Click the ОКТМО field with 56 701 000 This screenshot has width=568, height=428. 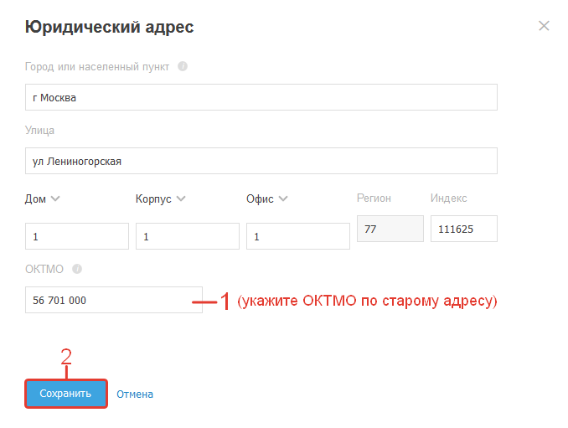[x=114, y=300]
